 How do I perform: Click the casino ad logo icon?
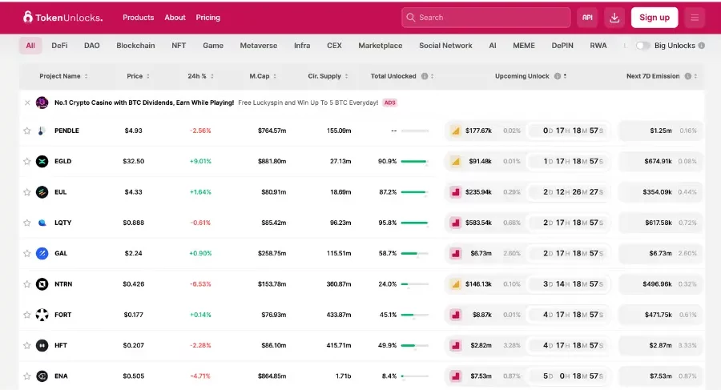(42, 103)
